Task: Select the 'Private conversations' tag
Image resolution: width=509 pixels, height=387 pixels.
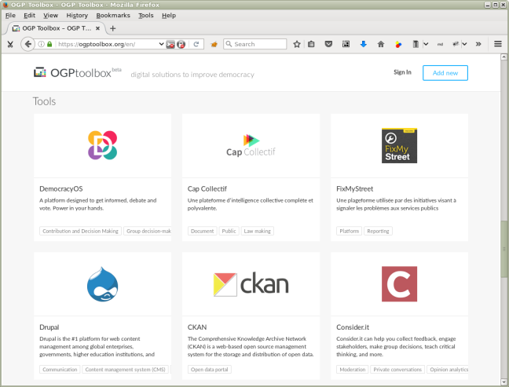Action: click(397, 370)
